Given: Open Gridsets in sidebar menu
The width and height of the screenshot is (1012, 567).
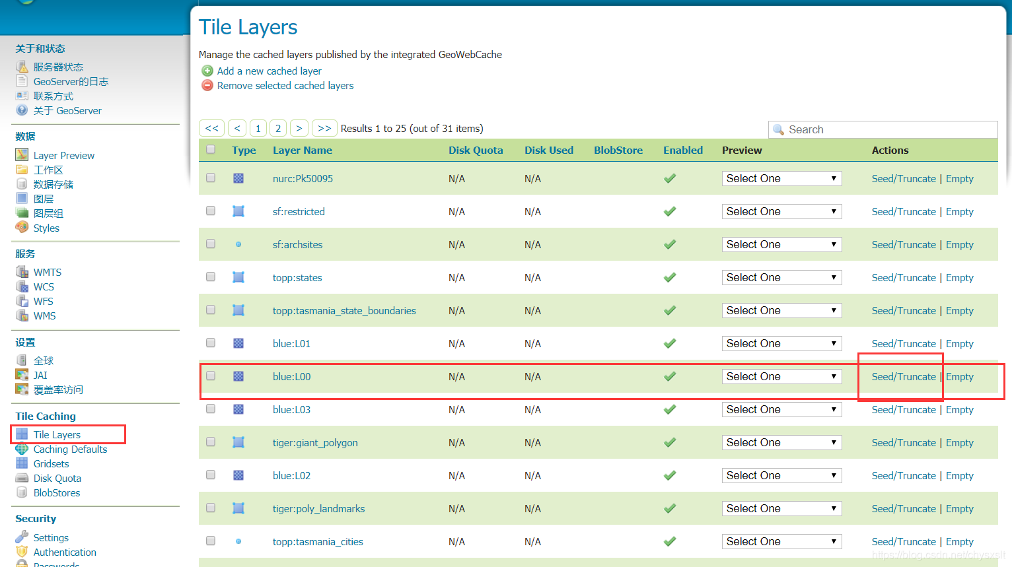Looking at the screenshot, I should click(x=51, y=463).
